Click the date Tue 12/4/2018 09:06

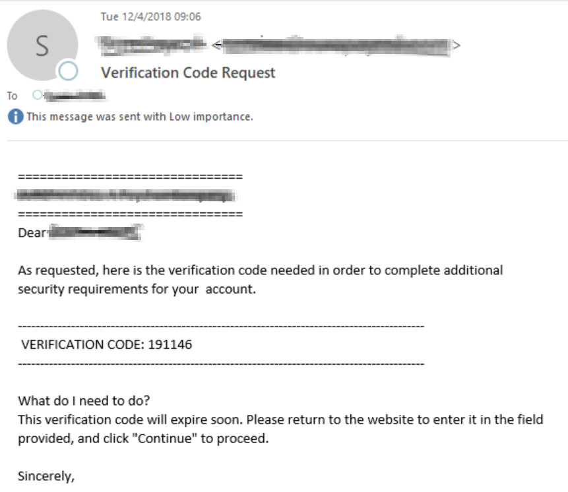pyautogui.click(x=150, y=16)
